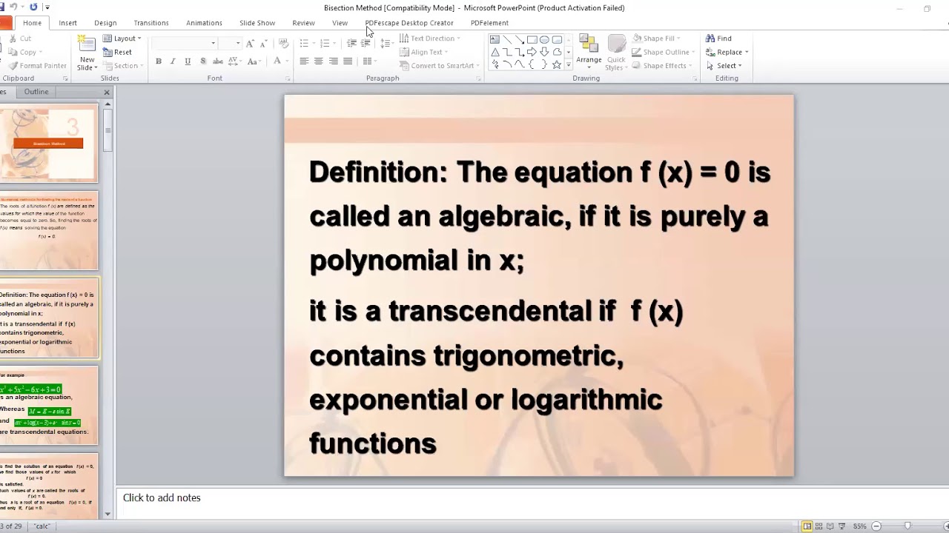
Task: Click Find in Editing group
Action: click(x=718, y=38)
